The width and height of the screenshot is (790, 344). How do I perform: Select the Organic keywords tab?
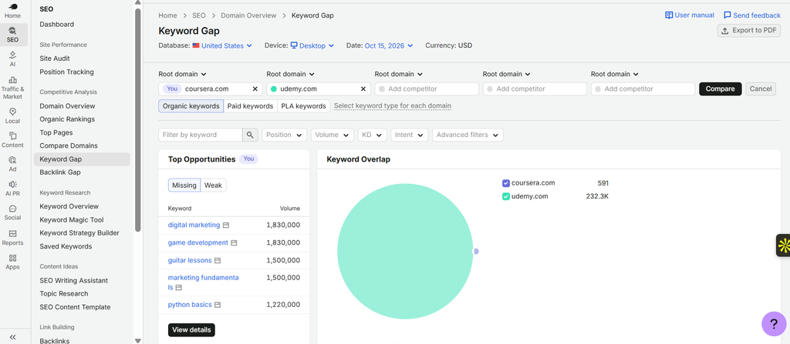click(191, 106)
